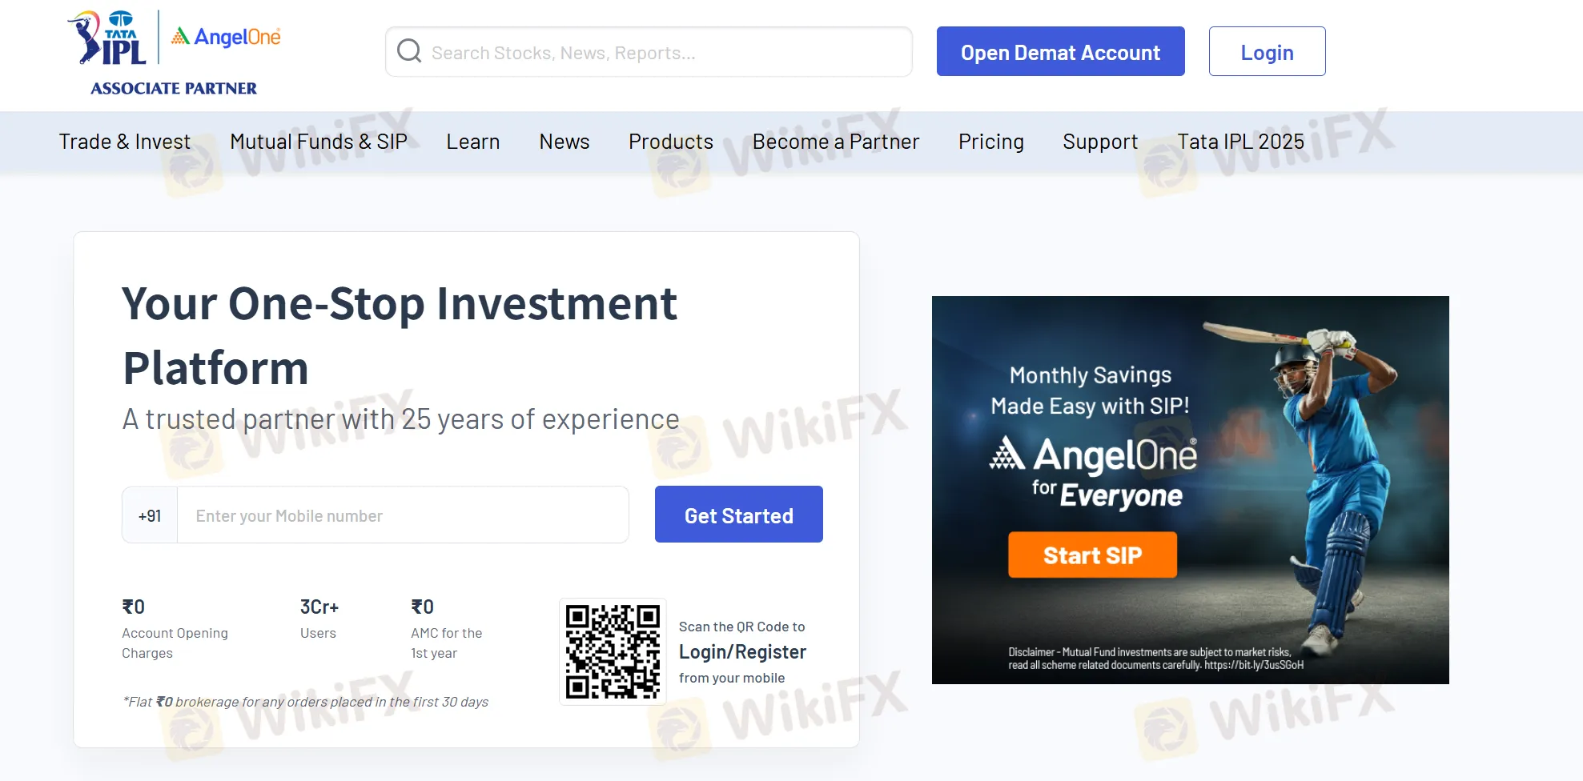Open Tata IPL 2025 link
Screen dimensions: 1583x781
click(x=1240, y=142)
